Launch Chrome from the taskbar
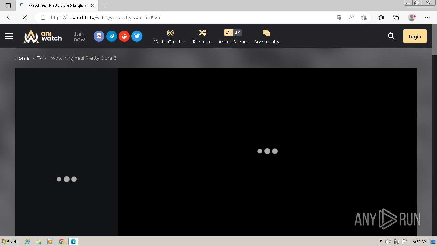 (x=61, y=242)
